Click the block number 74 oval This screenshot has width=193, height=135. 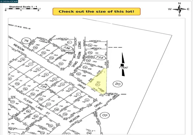(x=26, y=41)
